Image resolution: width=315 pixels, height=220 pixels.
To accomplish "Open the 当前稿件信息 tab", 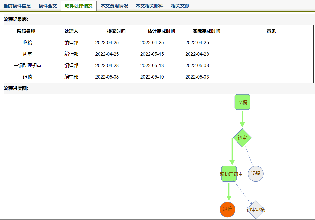I will coord(17,6).
